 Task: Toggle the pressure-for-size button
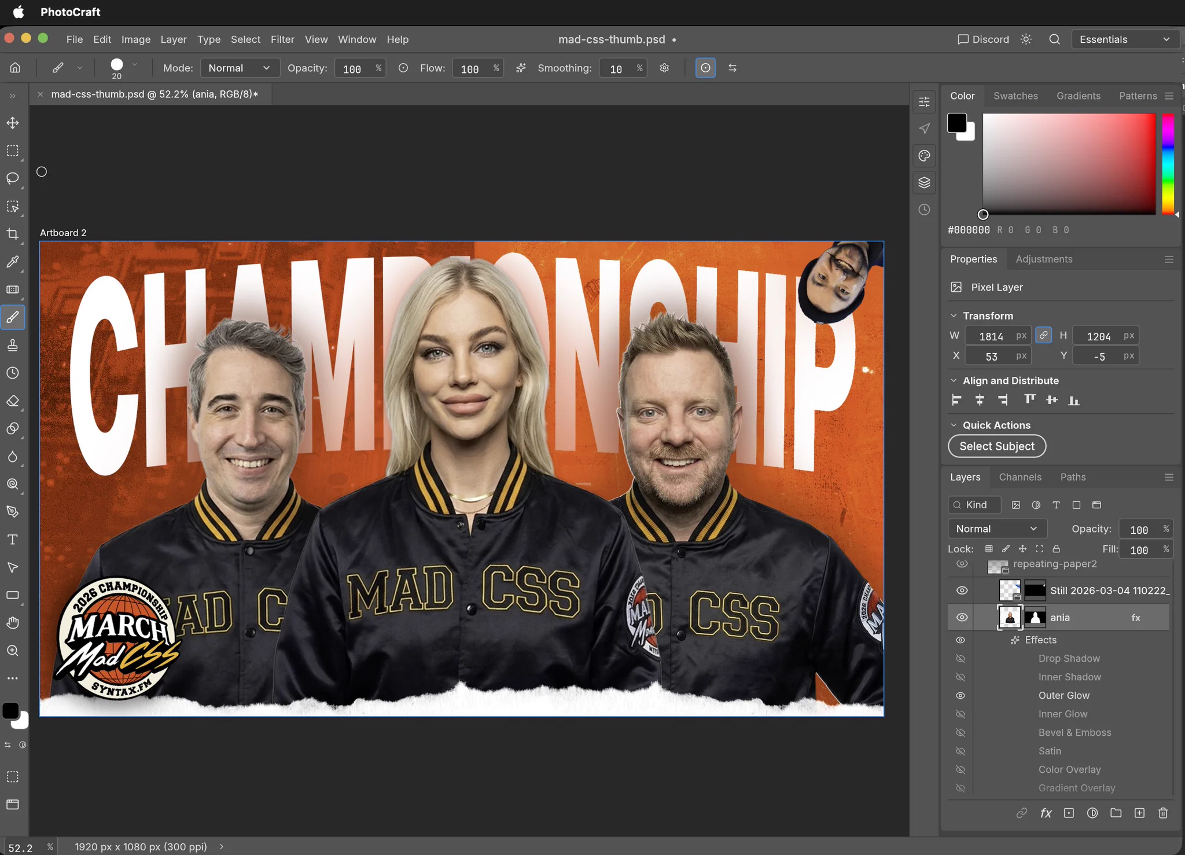point(705,68)
